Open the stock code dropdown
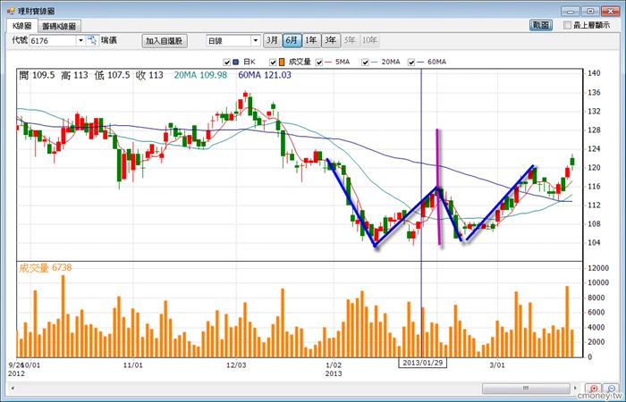Image resolution: width=626 pixels, height=402 pixels. click(x=80, y=41)
